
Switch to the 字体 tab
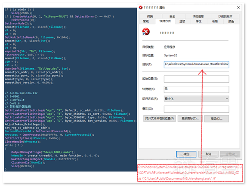(x=198, y=21)
